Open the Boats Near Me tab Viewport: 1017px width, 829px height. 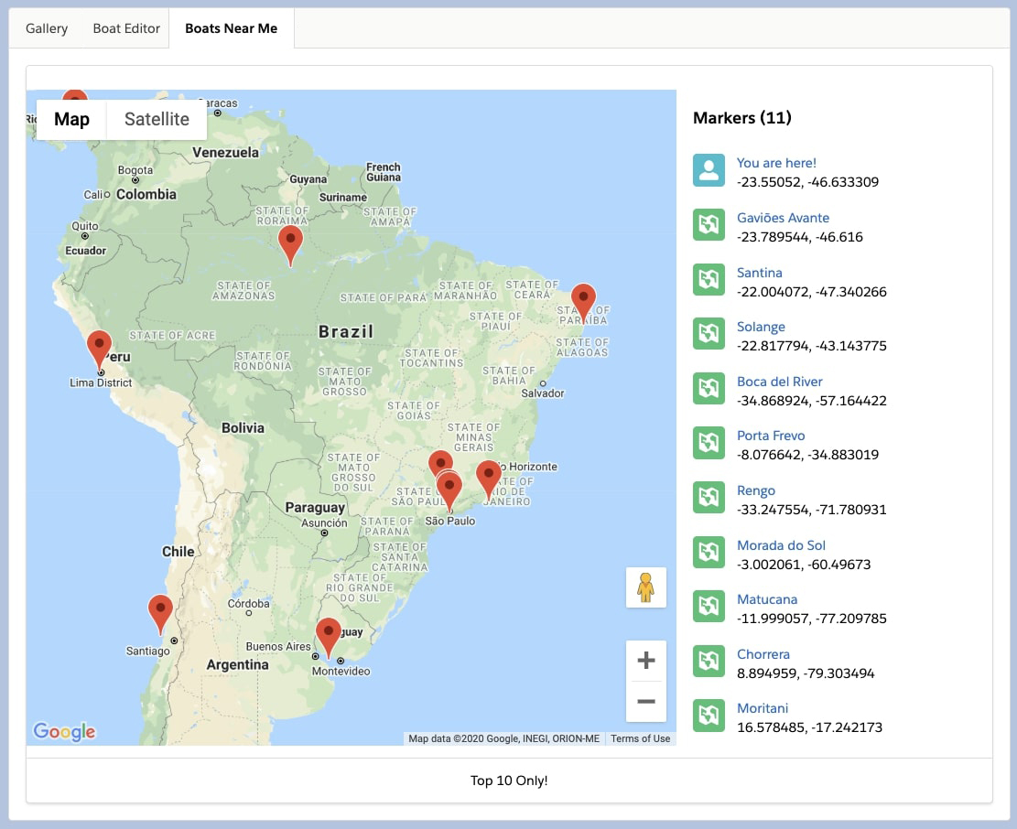click(x=232, y=28)
